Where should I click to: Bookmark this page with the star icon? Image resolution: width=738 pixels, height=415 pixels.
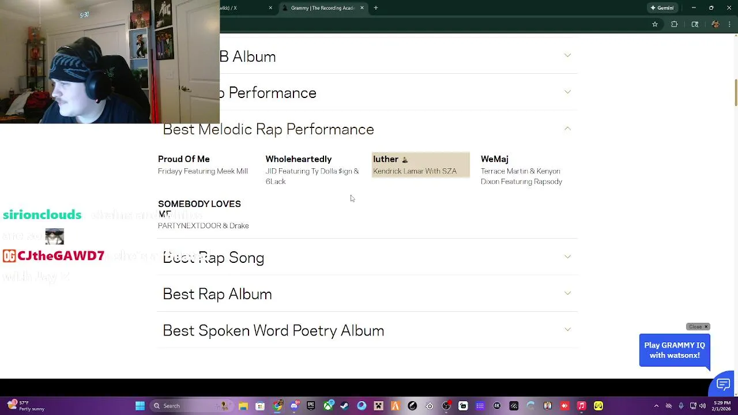(x=655, y=24)
